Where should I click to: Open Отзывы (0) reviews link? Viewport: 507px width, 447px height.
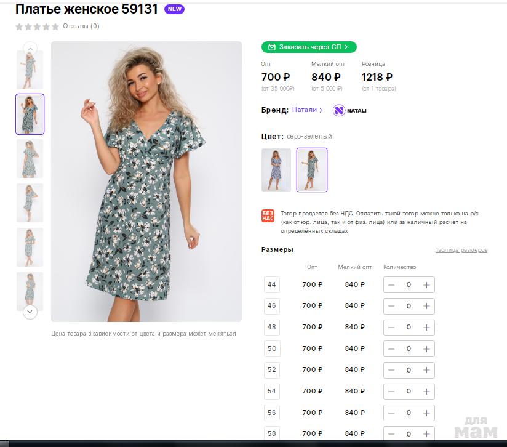[81, 26]
